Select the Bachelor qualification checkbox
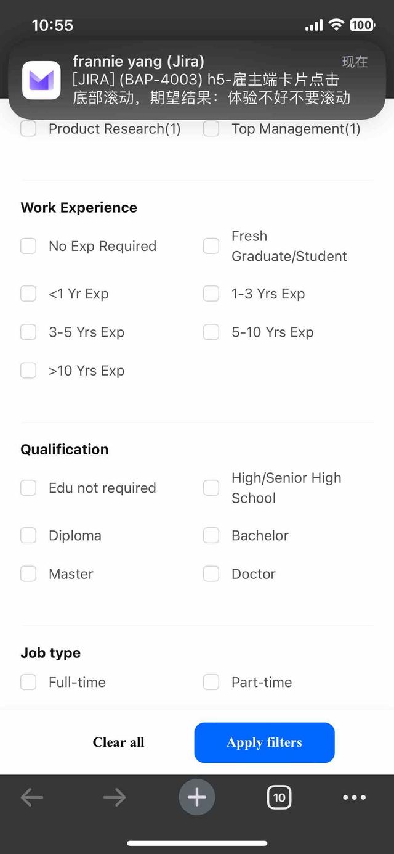Screen dimensions: 394x854 211,535
